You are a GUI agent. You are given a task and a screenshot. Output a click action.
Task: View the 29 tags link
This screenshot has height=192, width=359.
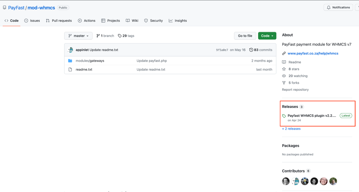coord(126,36)
